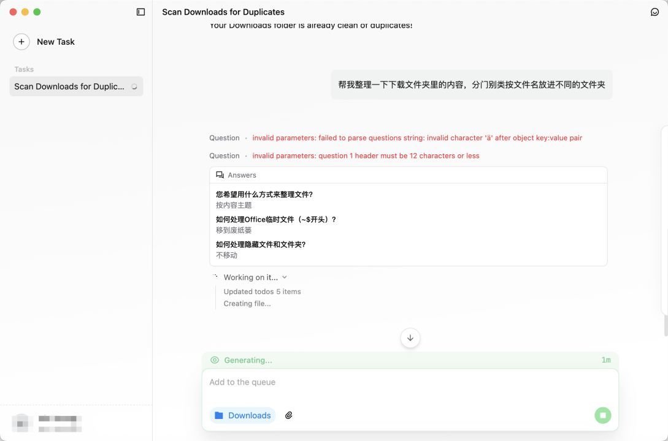668x441 pixels.
Task: Click the New Task label
Action: (x=56, y=42)
